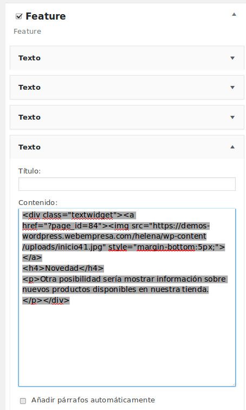The height and width of the screenshot is (410, 246).
Task: Expand the third Texto widget arrow
Action: coord(232,117)
